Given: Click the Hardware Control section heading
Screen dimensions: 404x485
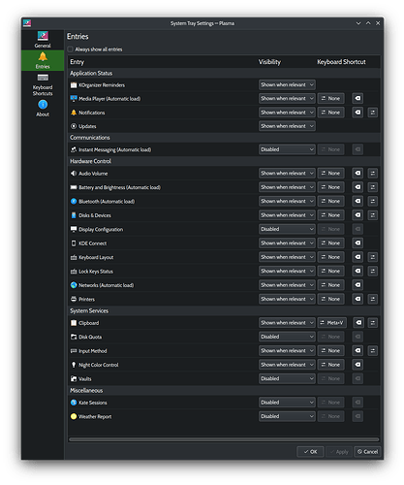Looking at the screenshot, I should click(x=90, y=161).
